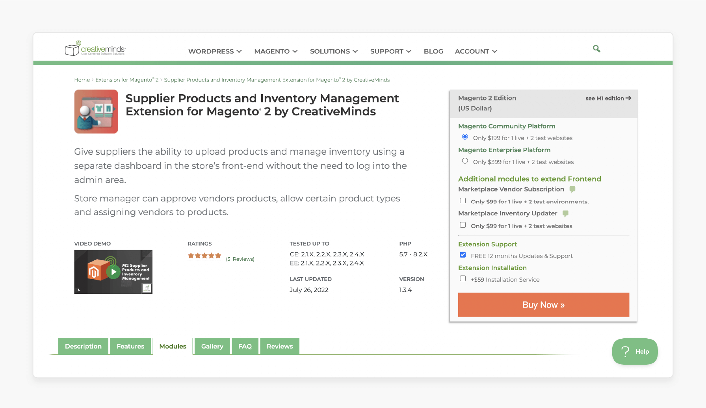The height and width of the screenshot is (408, 706).
Task: Expand the MAGENTO dropdown menu
Action: coord(276,51)
